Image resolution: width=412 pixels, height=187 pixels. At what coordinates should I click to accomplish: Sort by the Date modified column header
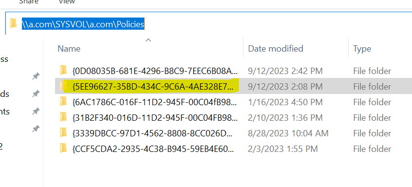click(x=275, y=49)
